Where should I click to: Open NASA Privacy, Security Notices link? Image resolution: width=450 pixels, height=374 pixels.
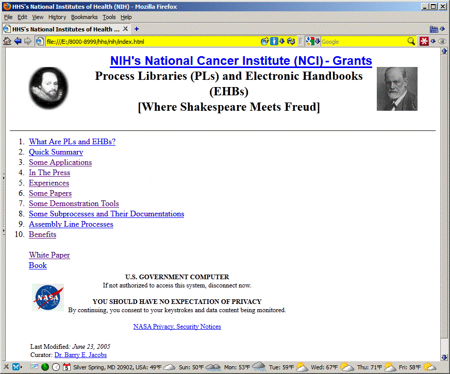tap(177, 327)
